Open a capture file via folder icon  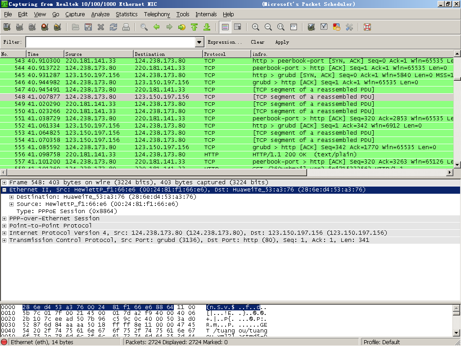(x=76, y=27)
